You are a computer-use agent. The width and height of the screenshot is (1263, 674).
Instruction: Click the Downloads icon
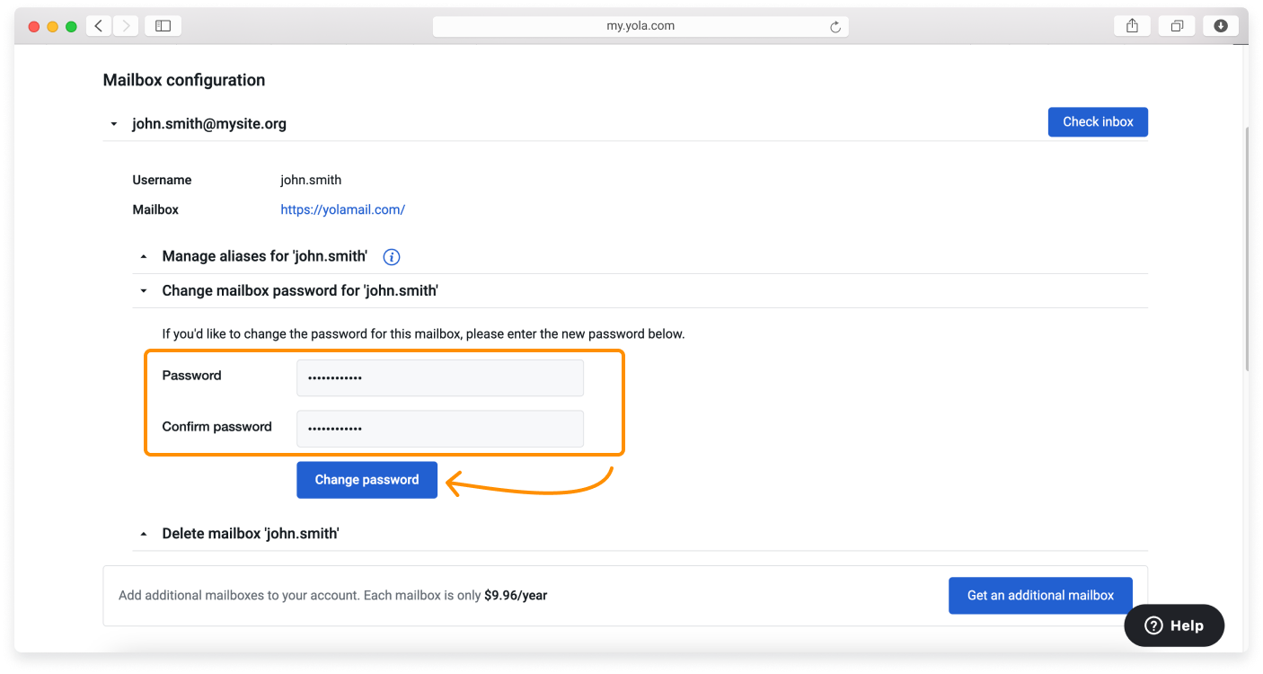[1220, 25]
